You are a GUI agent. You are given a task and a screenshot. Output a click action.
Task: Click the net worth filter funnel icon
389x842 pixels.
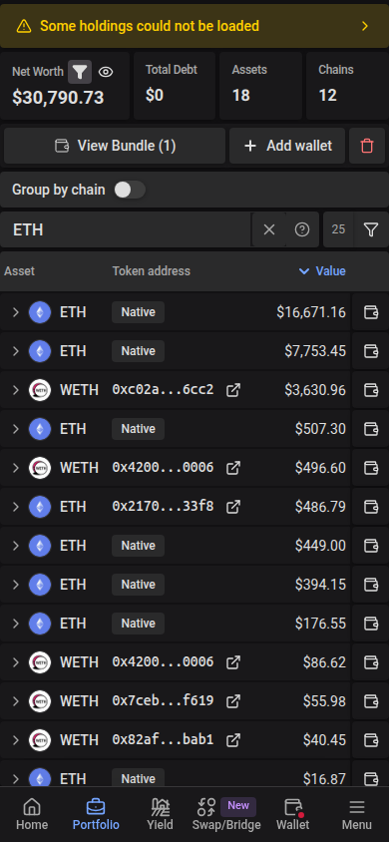tap(80, 72)
